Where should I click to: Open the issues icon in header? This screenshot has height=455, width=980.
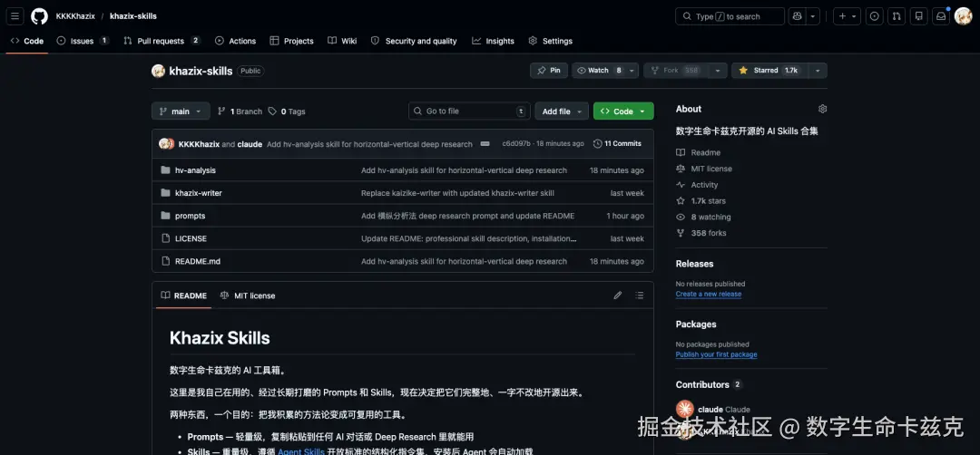pyautogui.click(x=875, y=16)
